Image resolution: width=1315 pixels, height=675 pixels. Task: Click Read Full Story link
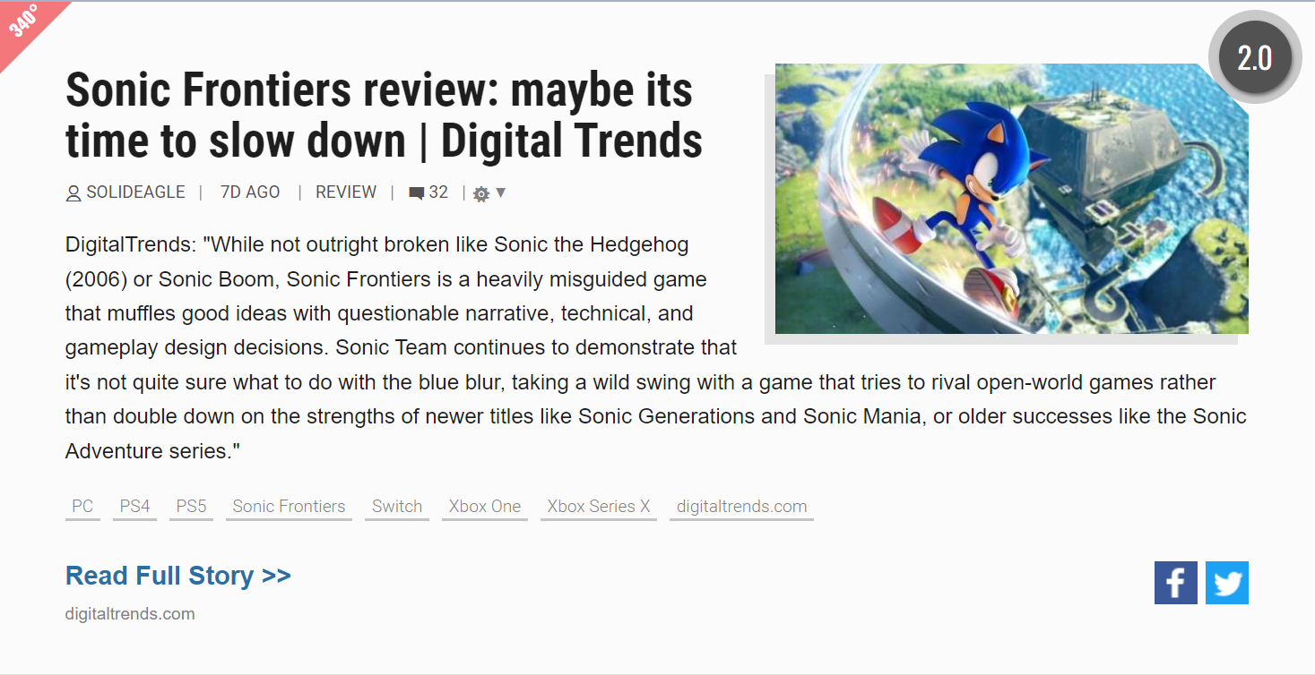(178, 576)
